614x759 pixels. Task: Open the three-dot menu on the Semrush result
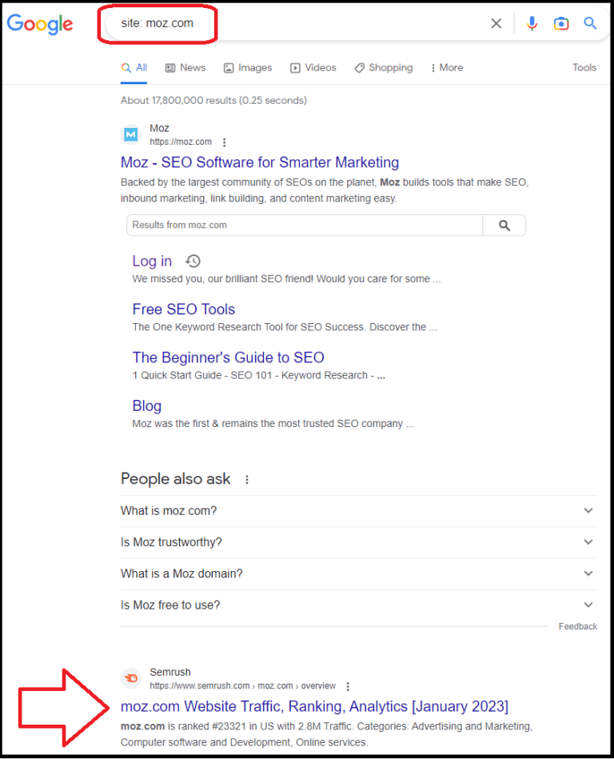point(348,685)
